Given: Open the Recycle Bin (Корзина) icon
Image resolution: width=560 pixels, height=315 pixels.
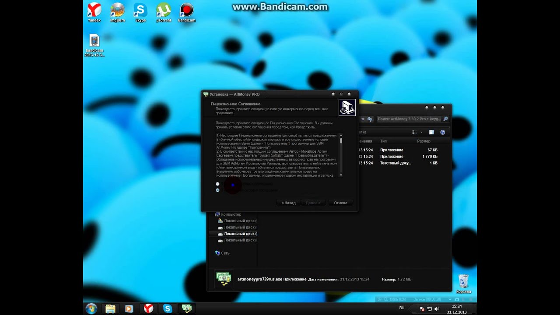Looking at the screenshot, I should (x=463, y=284).
